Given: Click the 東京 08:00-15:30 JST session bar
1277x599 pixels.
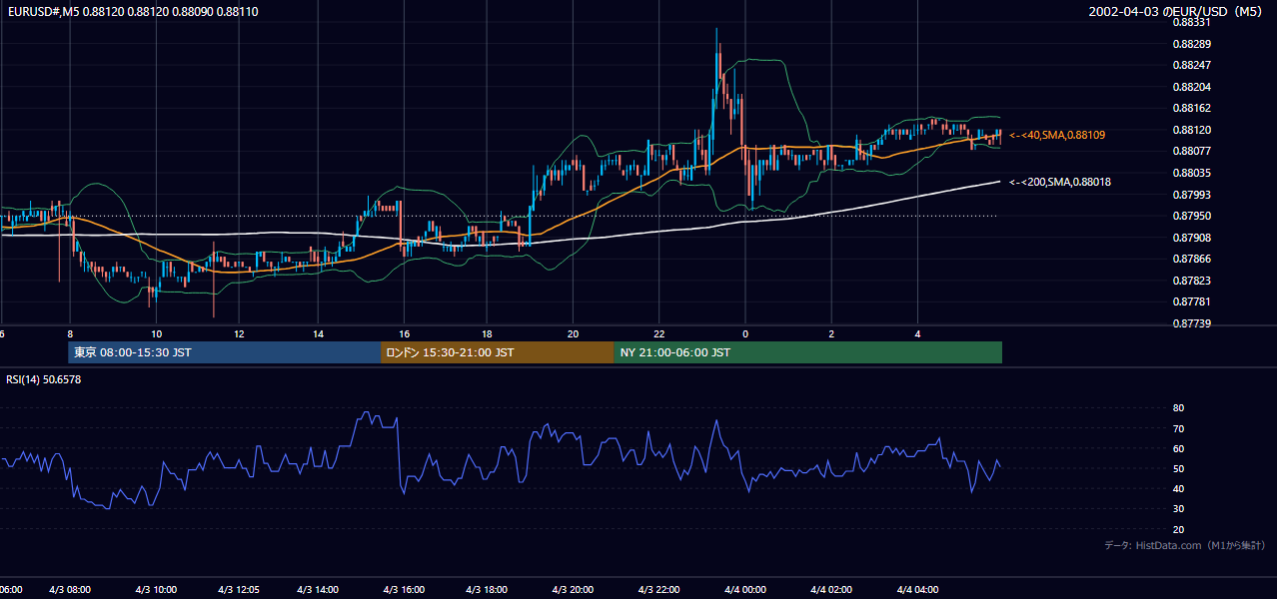Looking at the screenshot, I should (x=225, y=352).
